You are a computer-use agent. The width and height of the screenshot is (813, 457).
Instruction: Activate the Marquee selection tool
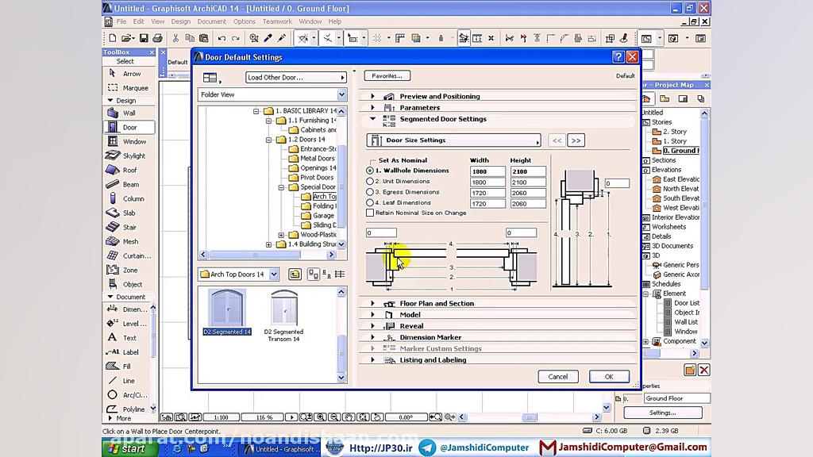pyautogui.click(x=134, y=87)
